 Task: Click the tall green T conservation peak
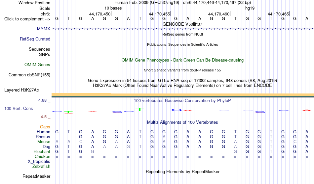point(140,109)
